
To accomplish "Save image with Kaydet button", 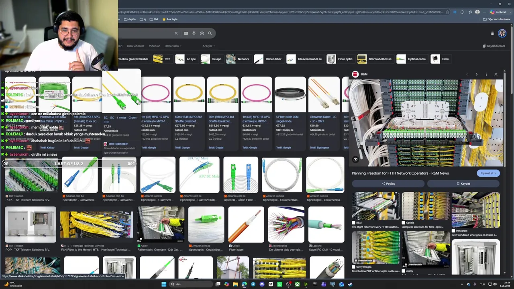I will tap(463, 184).
